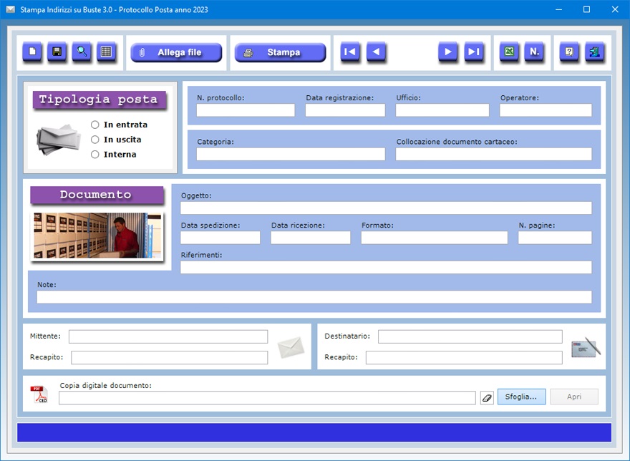Viewport: 630px width, 461px height.
Task: Exit using the door icon
Action: coord(595,52)
